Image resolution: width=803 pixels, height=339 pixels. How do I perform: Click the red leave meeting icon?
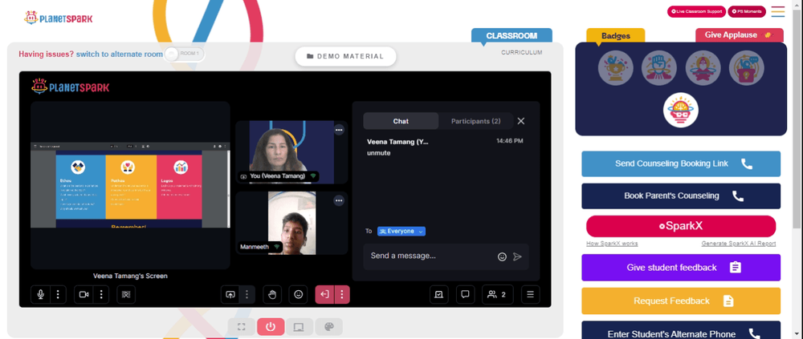point(324,294)
